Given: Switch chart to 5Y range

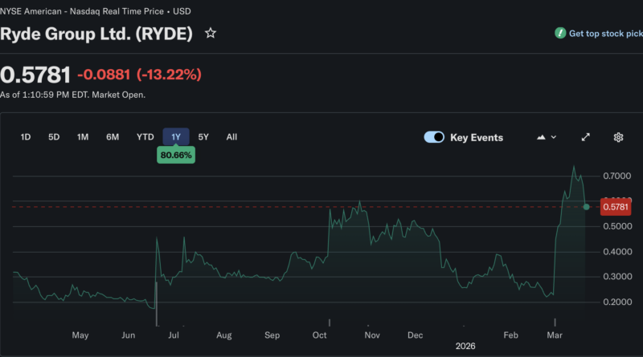Looking at the screenshot, I should click(x=203, y=137).
